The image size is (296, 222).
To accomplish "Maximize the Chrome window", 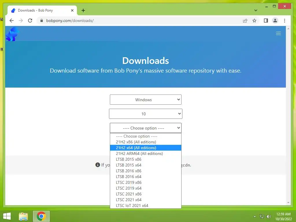I will click(274, 6).
